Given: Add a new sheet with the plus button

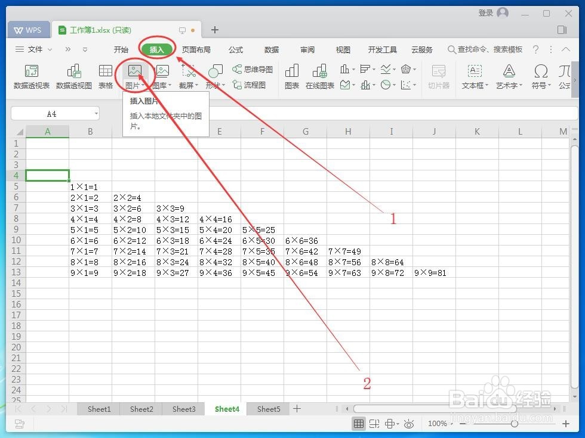Looking at the screenshot, I should click(x=297, y=409).
